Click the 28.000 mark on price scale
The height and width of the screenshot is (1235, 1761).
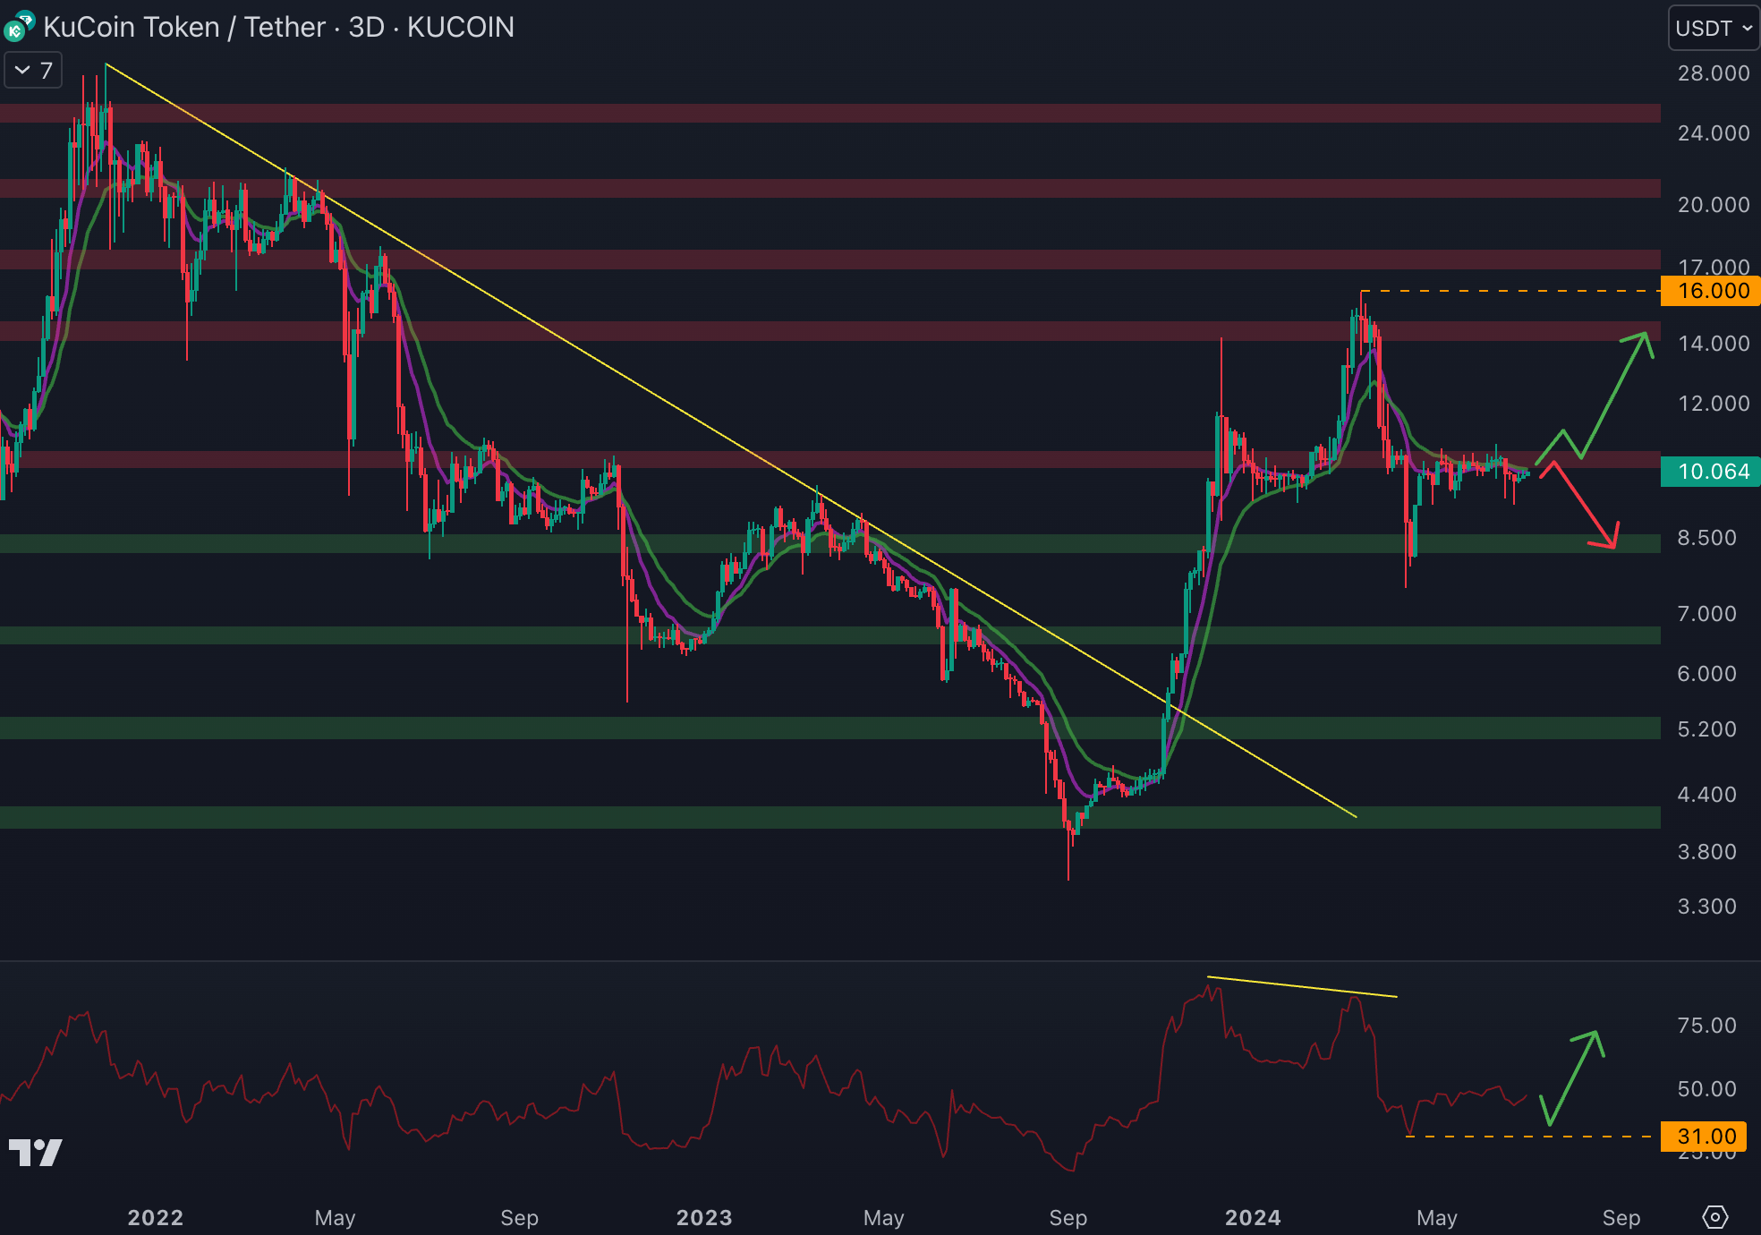click(x=1713, y=73)
